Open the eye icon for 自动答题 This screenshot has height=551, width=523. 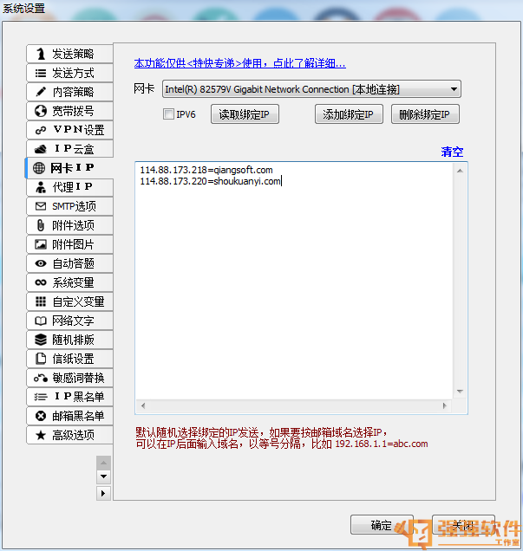[x=41, y=263]
